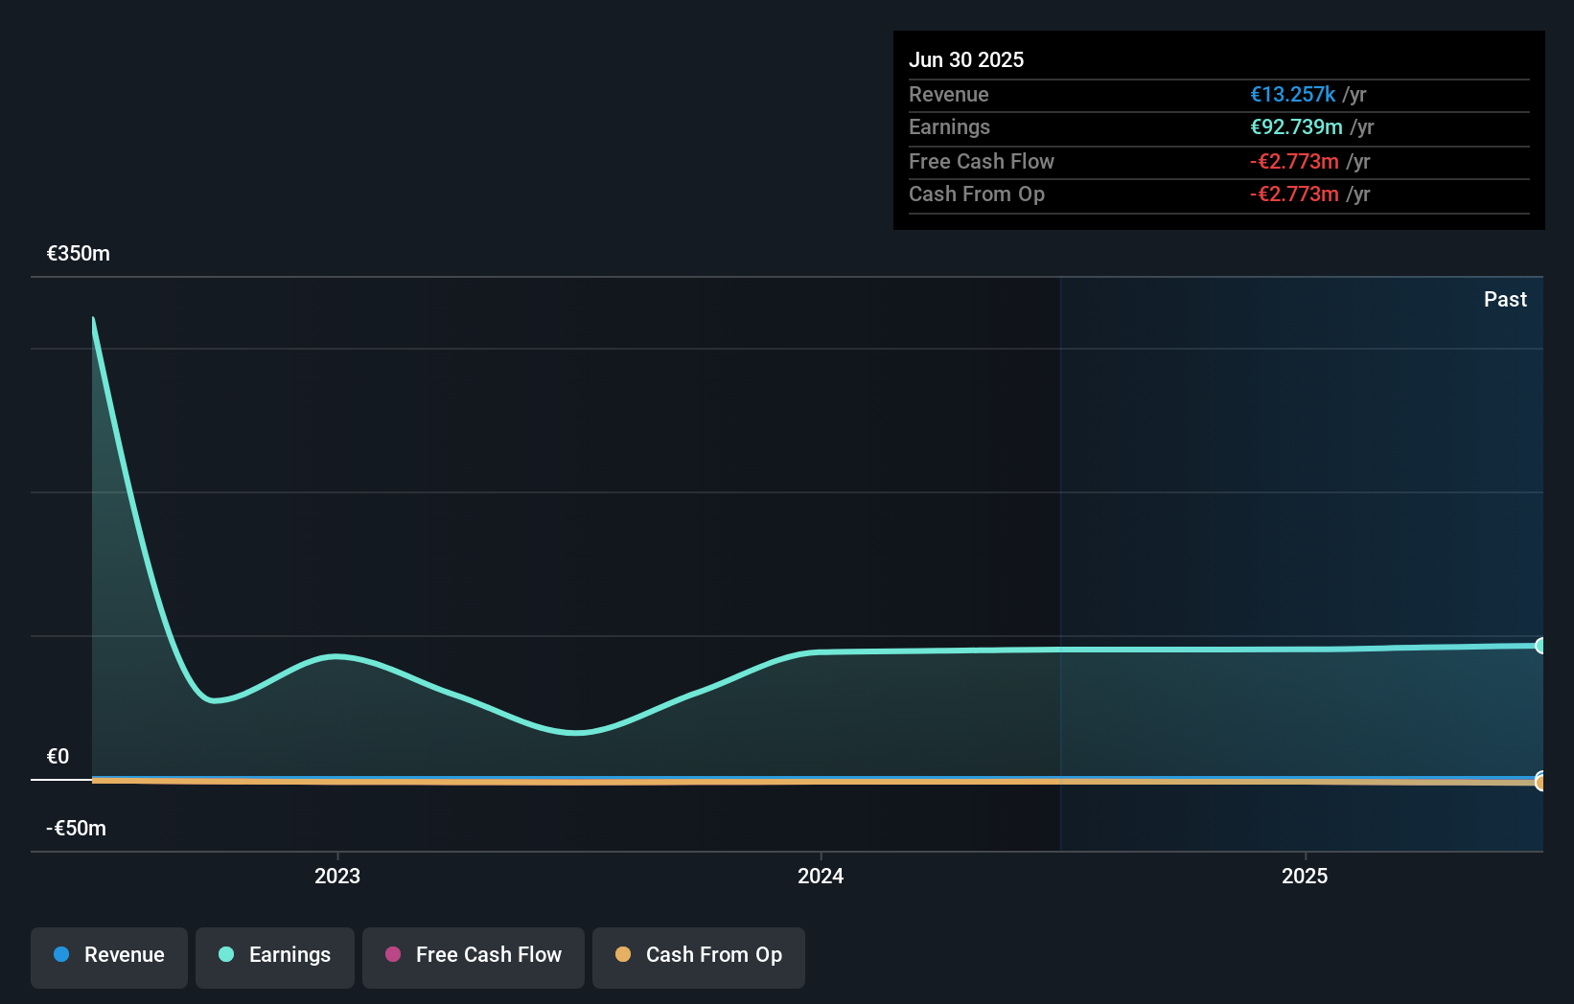Image resolution: width=1574 pixels, height=1004 pixels.
Task: Click the blue Revenue legend dot
Action: 61,954
